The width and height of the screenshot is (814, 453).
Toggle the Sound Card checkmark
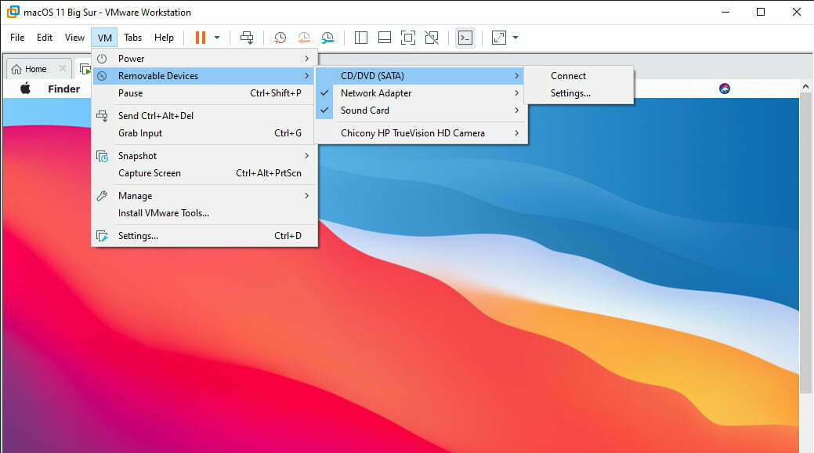(324, 111)
